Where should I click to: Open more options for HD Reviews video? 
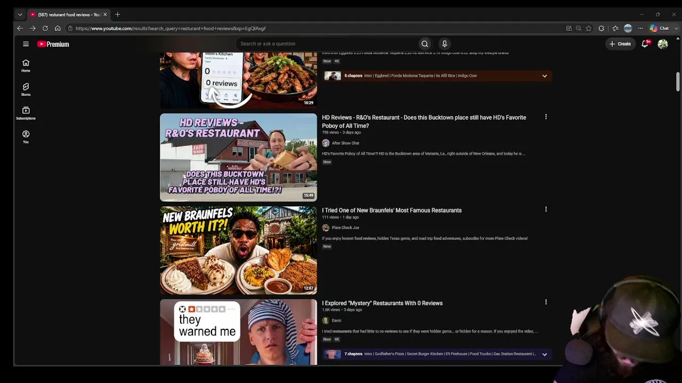pyautogui.click(x=546, y=116)
